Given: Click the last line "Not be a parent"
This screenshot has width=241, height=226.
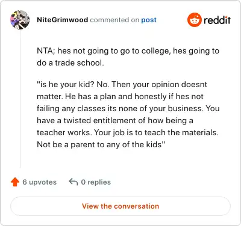Looking at the screenshot, I should coord(101,145).
